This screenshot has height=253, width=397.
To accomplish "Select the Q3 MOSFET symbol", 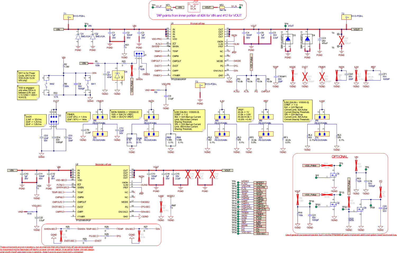I will (360, 210).
